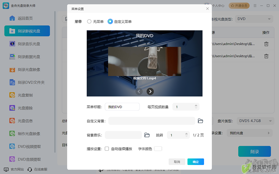Click the 制作光盘映像 sidebar icon

point(12,133)
